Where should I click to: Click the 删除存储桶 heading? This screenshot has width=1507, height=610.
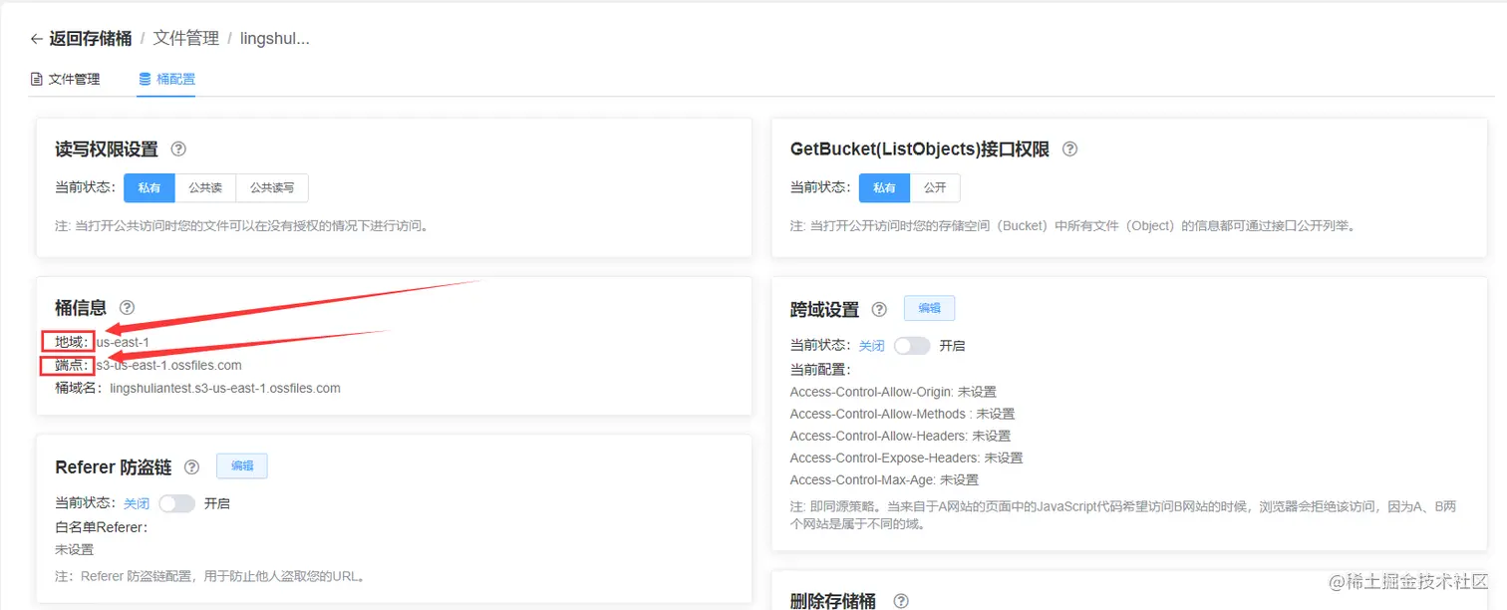[x=833, y=600]
